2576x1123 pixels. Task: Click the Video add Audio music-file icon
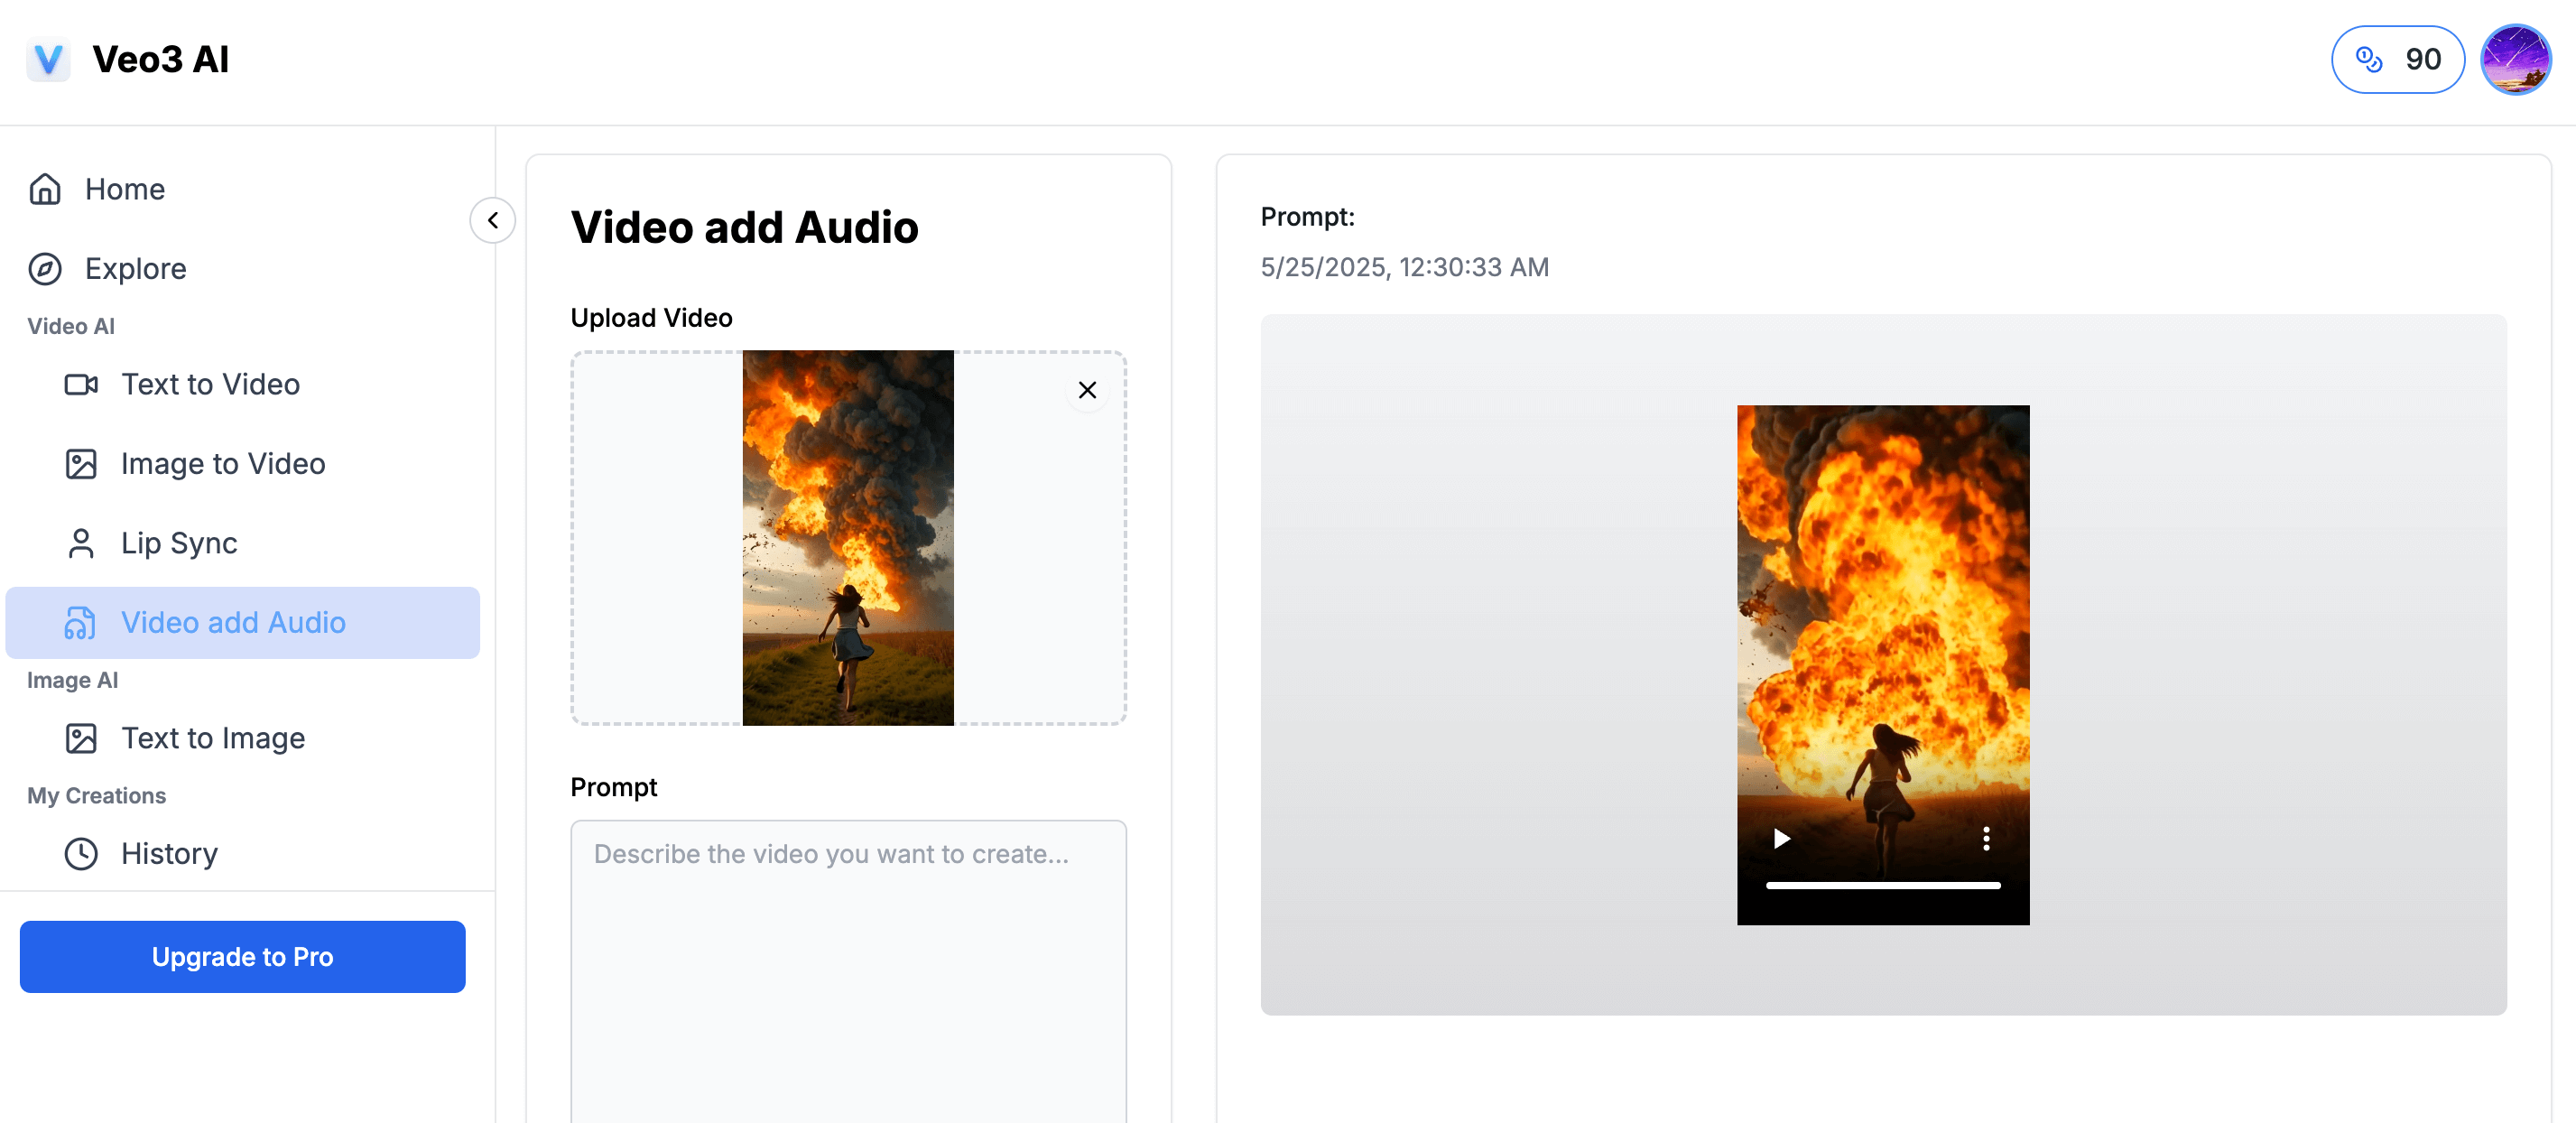(81, 623)
